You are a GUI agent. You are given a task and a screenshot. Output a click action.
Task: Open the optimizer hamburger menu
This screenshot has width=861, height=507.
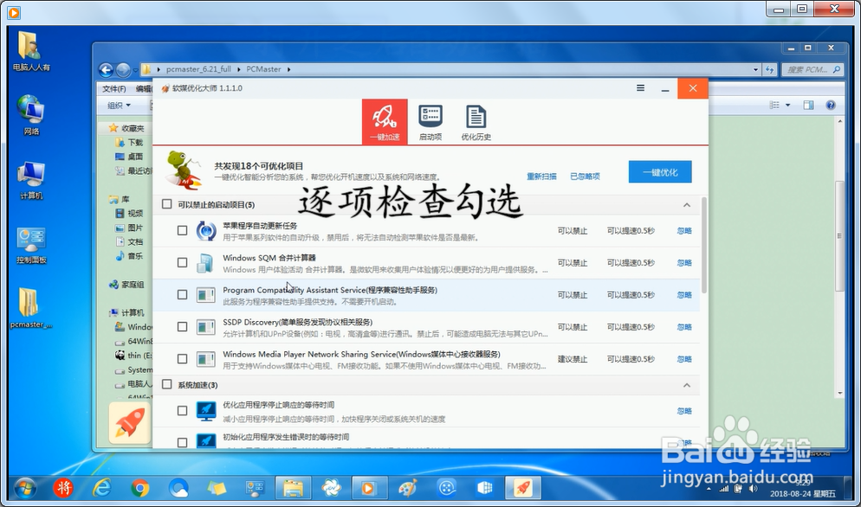point(640,88)
